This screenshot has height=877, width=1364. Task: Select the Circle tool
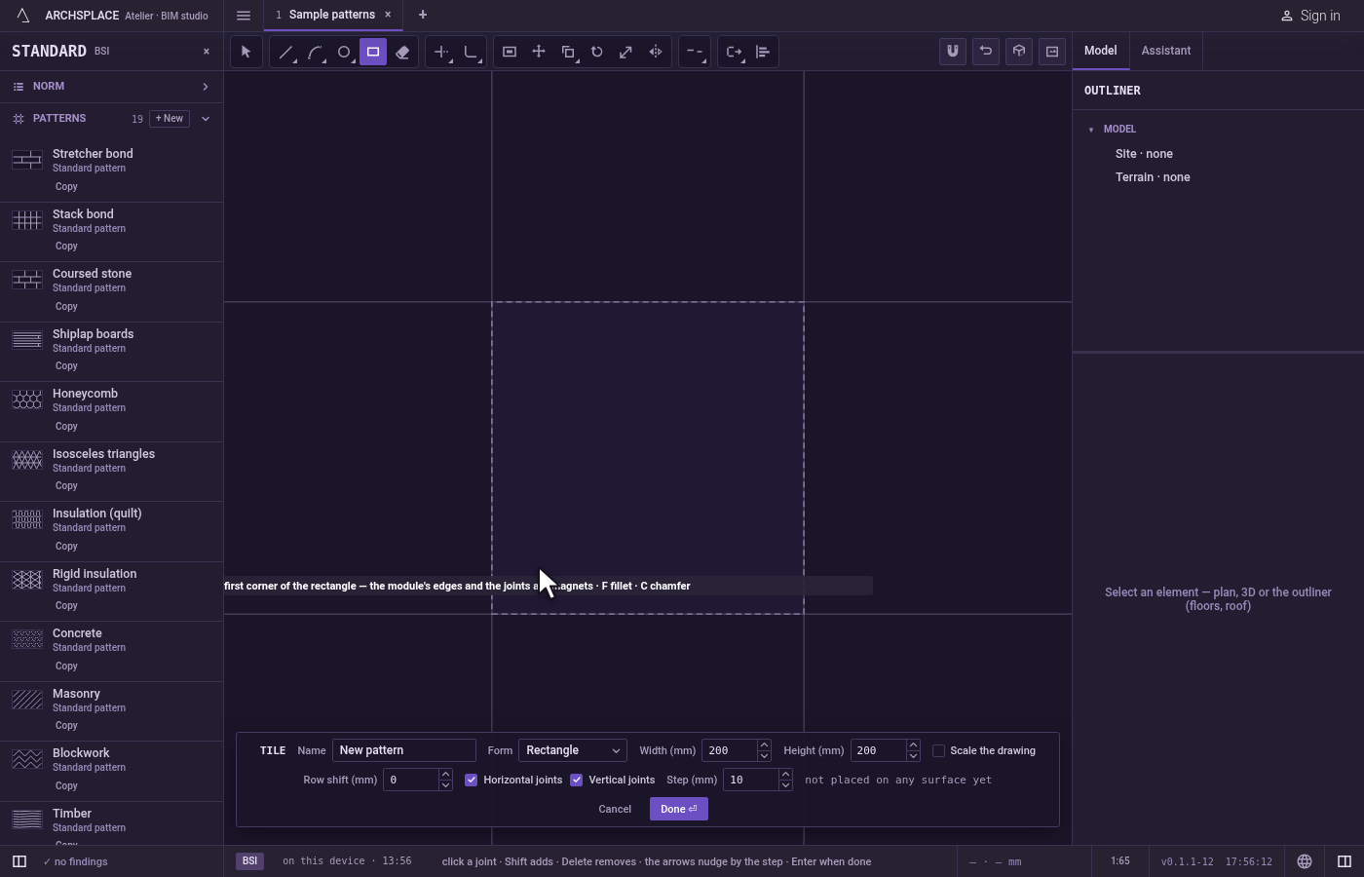(x=344, y=52)
